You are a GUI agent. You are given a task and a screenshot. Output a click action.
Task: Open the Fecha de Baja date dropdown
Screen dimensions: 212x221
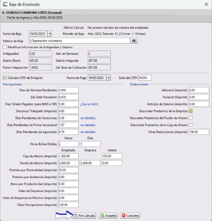(x=50, y=34)
